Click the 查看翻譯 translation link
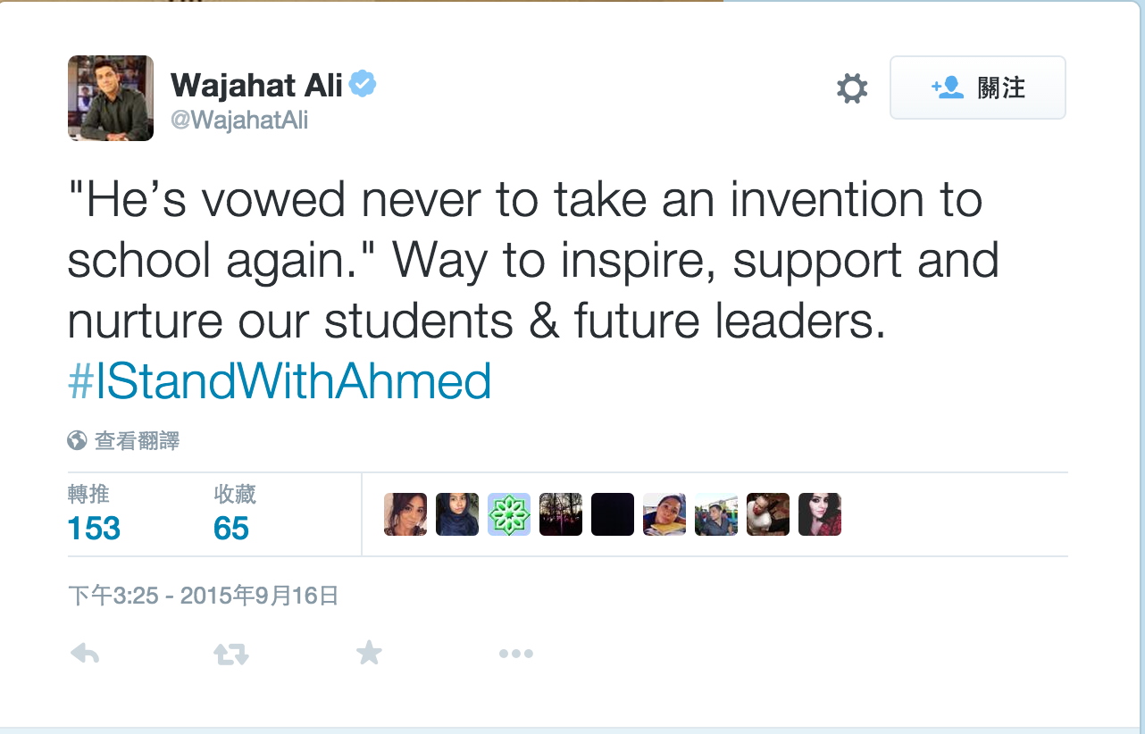 [x=137, y=440]
